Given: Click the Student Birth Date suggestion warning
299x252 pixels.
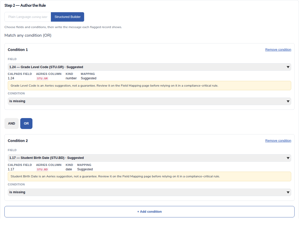Looking at the screenshot, I should tap(149, 177).
